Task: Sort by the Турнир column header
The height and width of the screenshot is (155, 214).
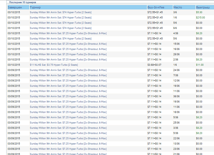Action: coord(88,8)
